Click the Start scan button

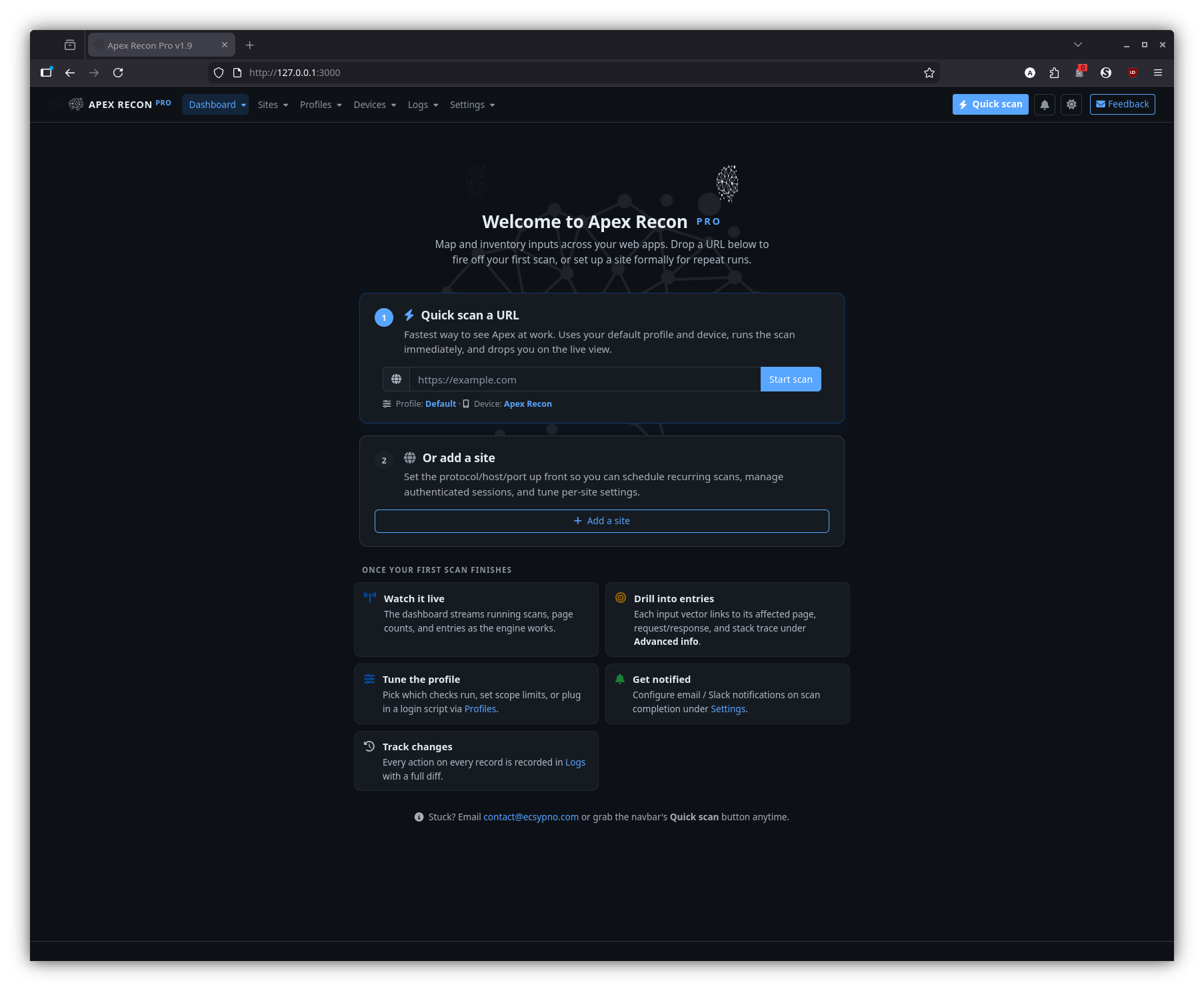791,379
